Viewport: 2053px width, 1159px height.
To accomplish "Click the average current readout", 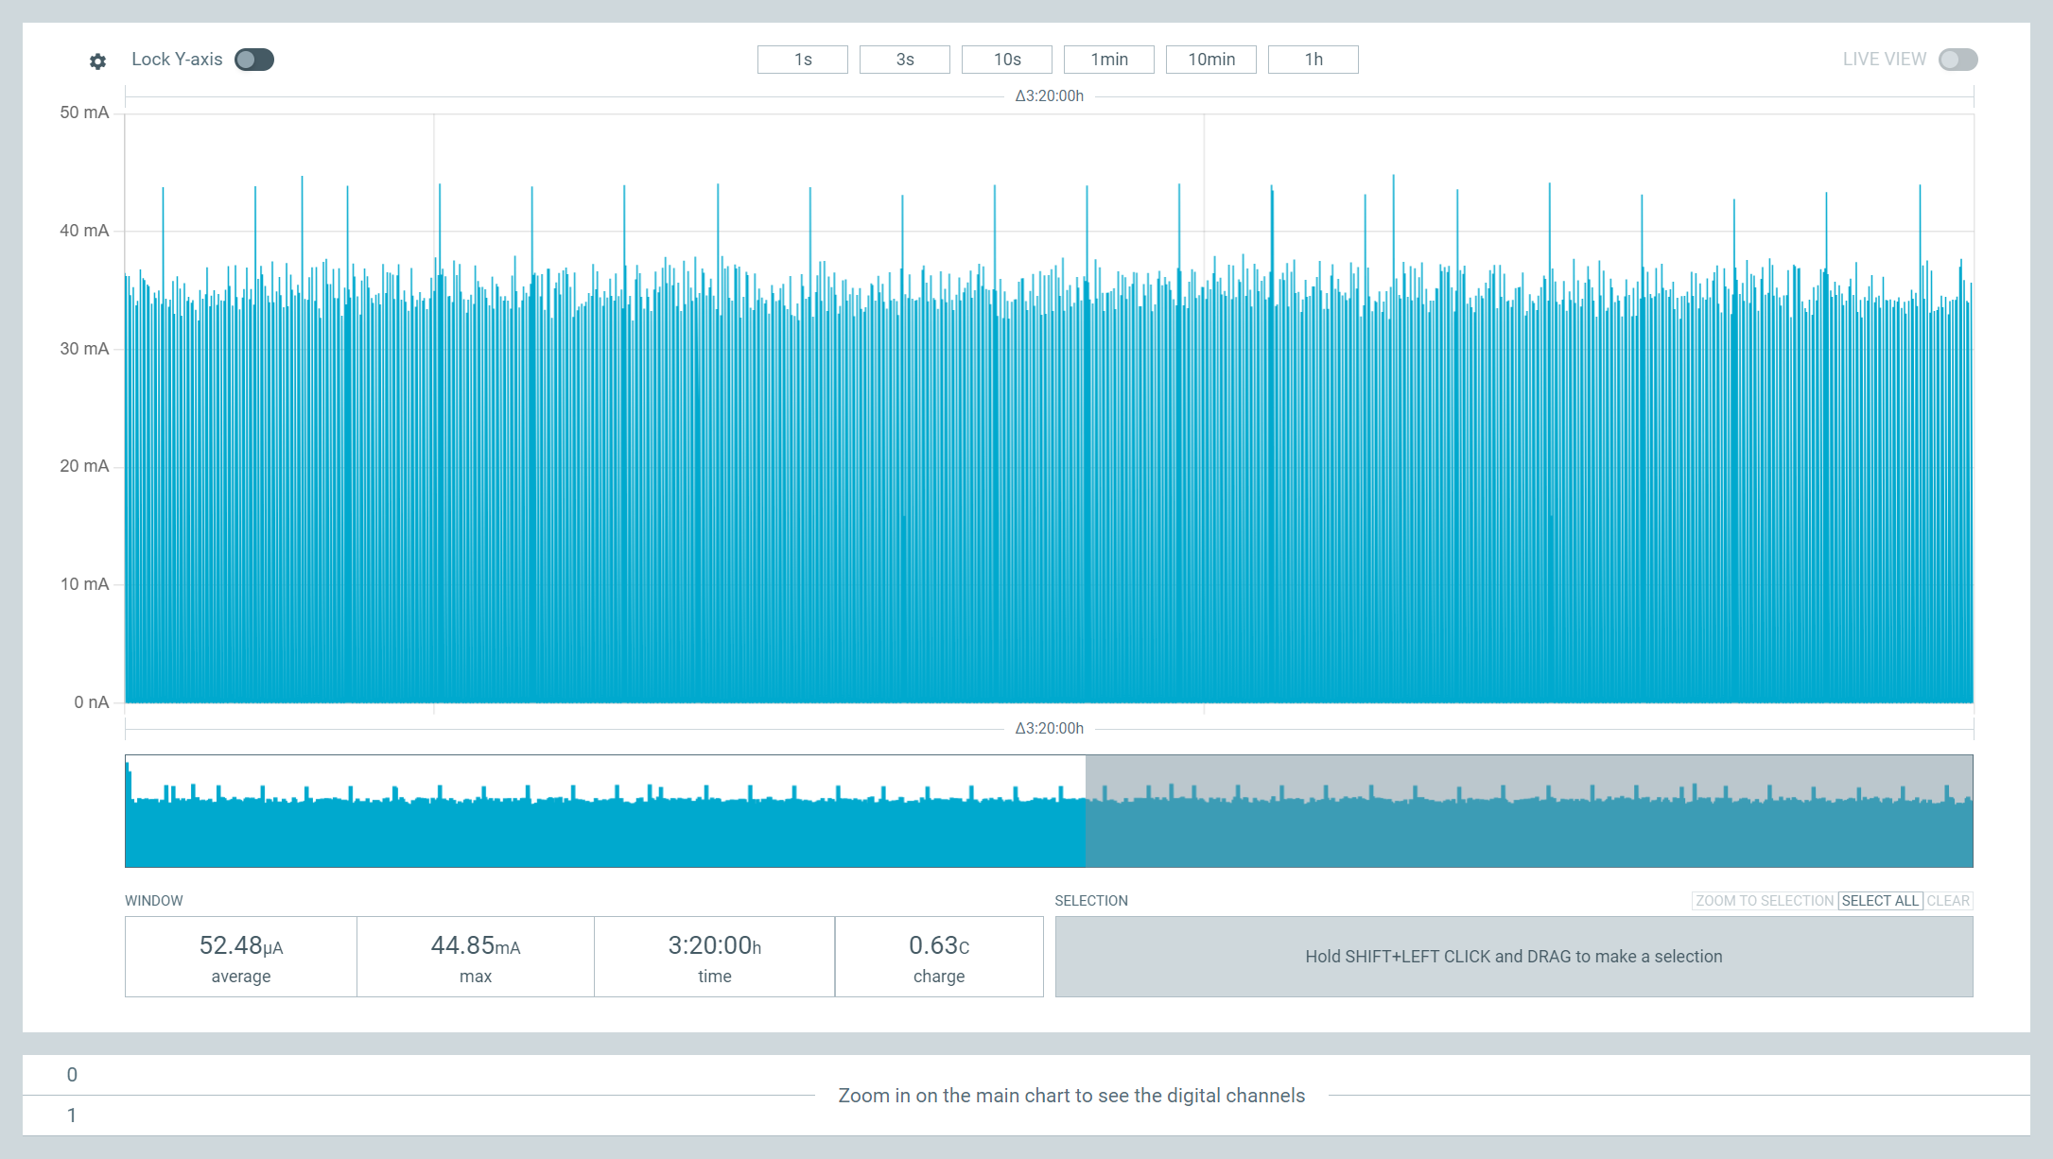I will coord(241,957).
